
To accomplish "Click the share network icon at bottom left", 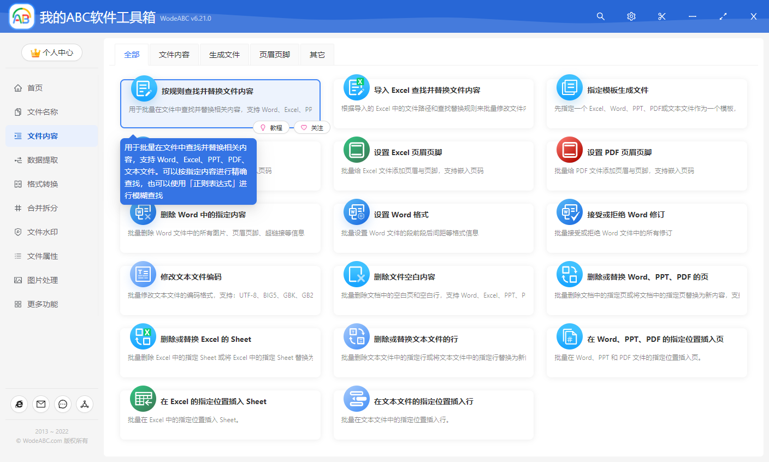I will pyautogui.click(x=84, y=404).
